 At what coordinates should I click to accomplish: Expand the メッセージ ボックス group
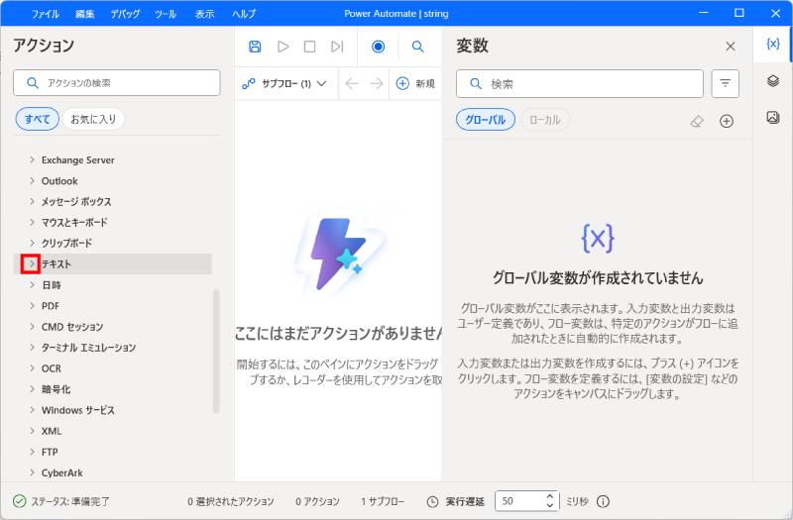[33, 201]
